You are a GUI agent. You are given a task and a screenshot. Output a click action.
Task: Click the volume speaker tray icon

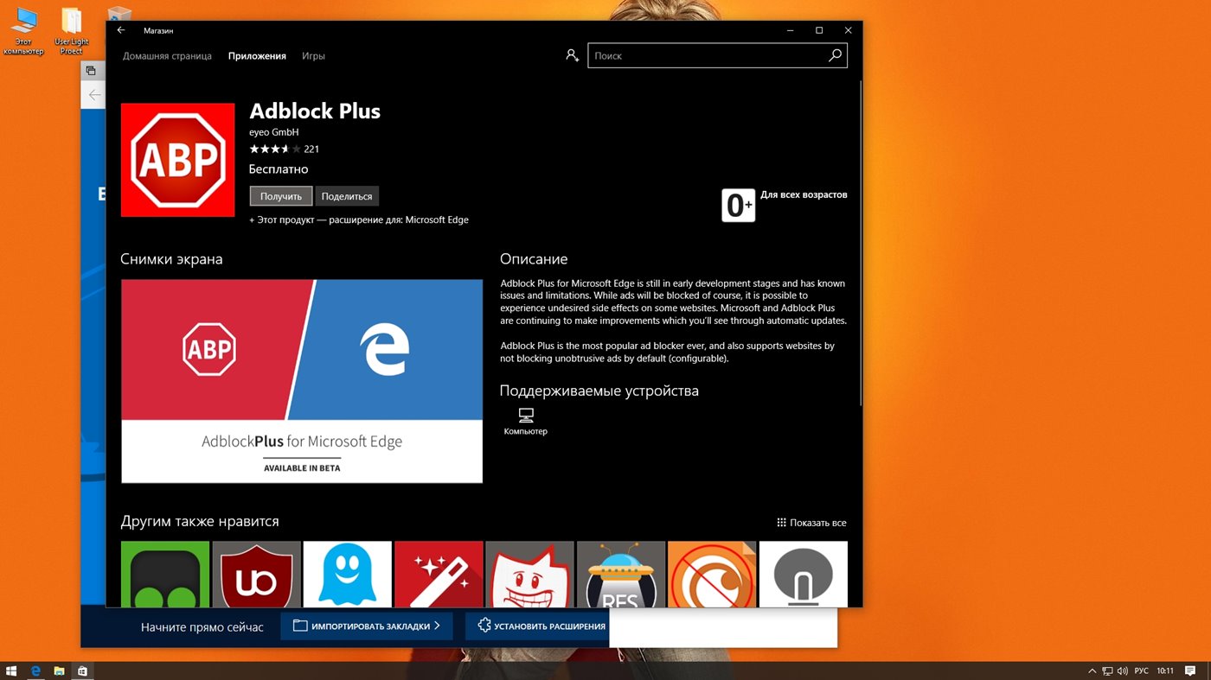pos(1122,670)
